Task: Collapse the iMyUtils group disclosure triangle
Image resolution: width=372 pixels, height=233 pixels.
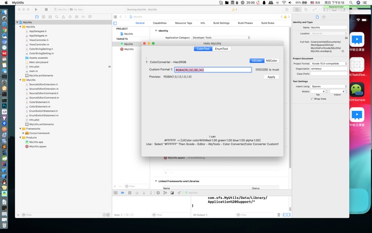Action: coord(20,80)
